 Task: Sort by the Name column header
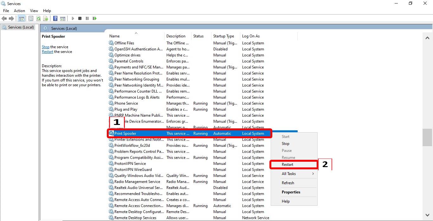click(x=136, y=36)
